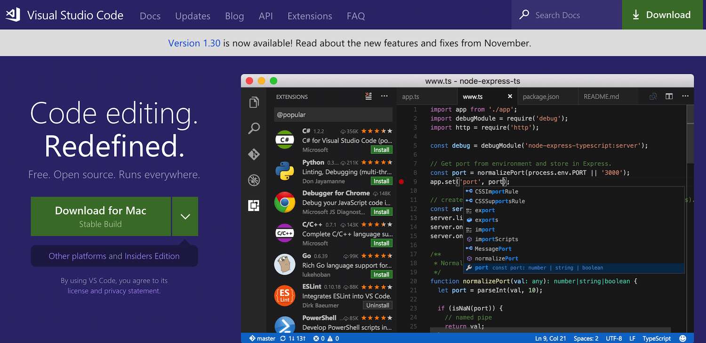Click the C/C++ extension logo
The height and width of the screenshot is (343, 706).
[x=285, y=234]
